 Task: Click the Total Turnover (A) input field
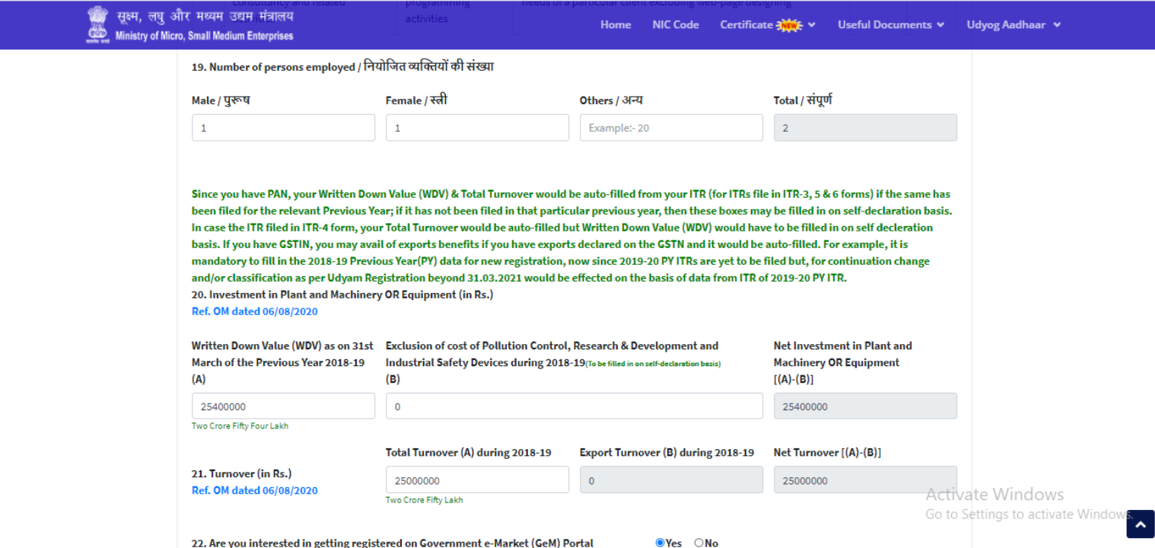point(477,480)
